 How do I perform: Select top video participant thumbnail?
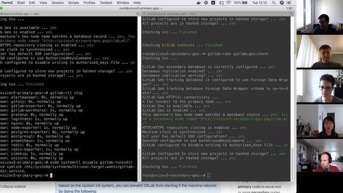(319, 17)
